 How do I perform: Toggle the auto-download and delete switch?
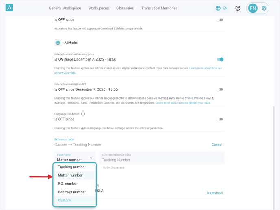click(x=220, y=19)
